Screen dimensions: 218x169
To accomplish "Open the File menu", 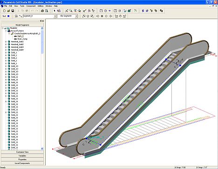I will click(x=6, y=6).
